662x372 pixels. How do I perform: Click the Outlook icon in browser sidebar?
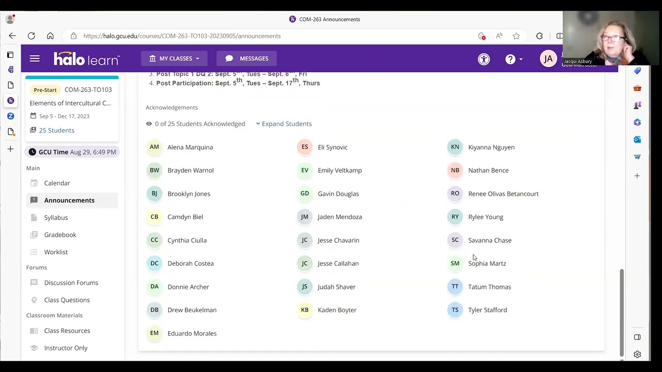pyautogui.click(x=637, y=139)
